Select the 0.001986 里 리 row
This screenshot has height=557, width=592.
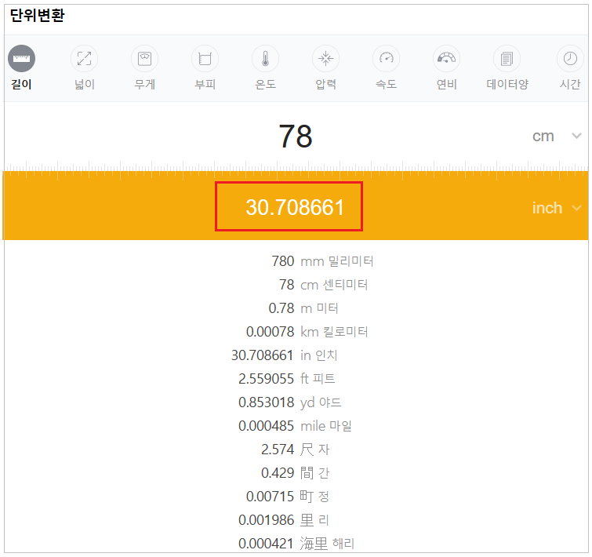tap(284, 519)
